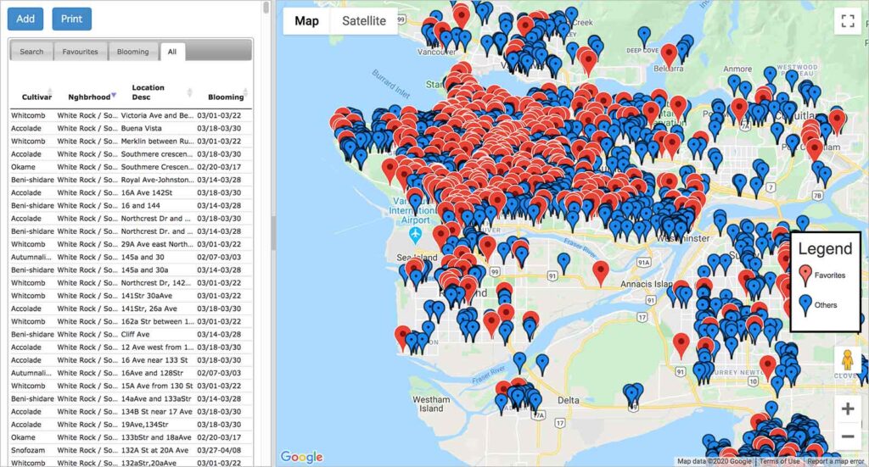Open the Favourites tab
Viewport: 869px width, 467px height.
click(80, 52)
